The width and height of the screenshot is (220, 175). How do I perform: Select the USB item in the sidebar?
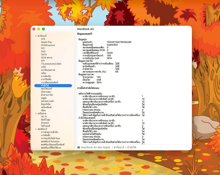coord(43,67)
